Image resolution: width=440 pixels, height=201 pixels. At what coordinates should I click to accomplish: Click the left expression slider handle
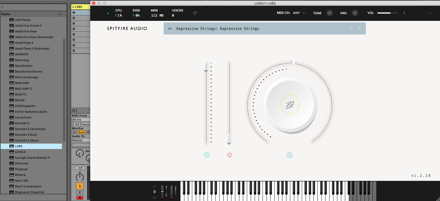(206, 66)
